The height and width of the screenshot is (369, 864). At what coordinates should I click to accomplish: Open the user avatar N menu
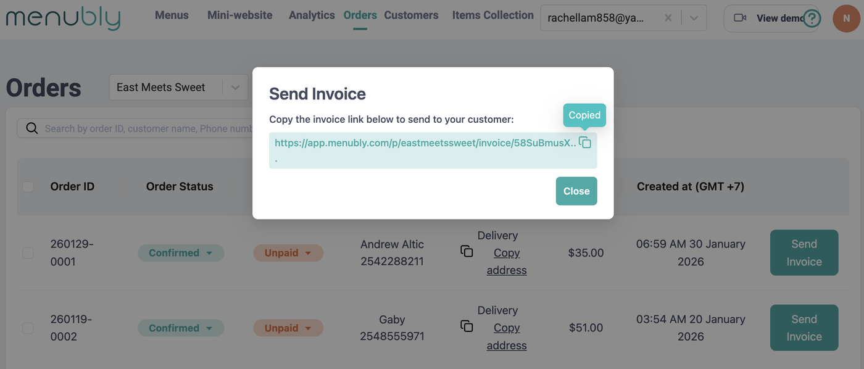point(846,19)
